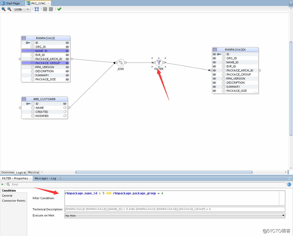Click the key icon beside WEB_CUSTOMER ID
Screen dimensions: 293x236
[x=28, y=104]
